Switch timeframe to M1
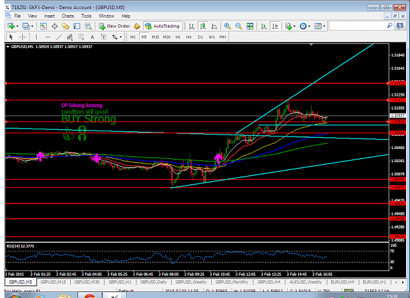Image resolution: width=410 pixels, height=298 pixels. coord(133,37)
